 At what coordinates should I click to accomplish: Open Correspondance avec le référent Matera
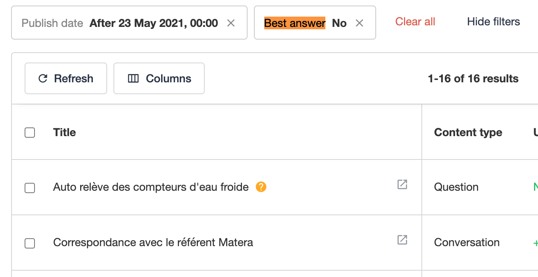point(153,242)
